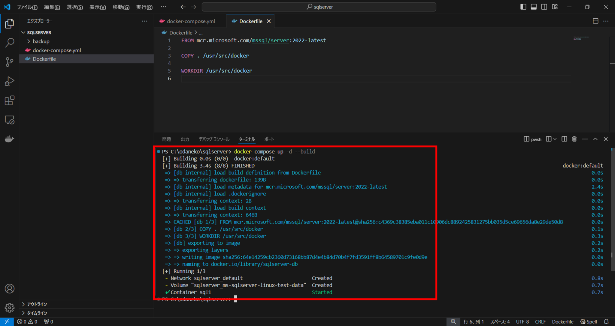Open the Run and Debug view
The width and height of the screenshot is (615, 326).
click(x=9, y=81)
